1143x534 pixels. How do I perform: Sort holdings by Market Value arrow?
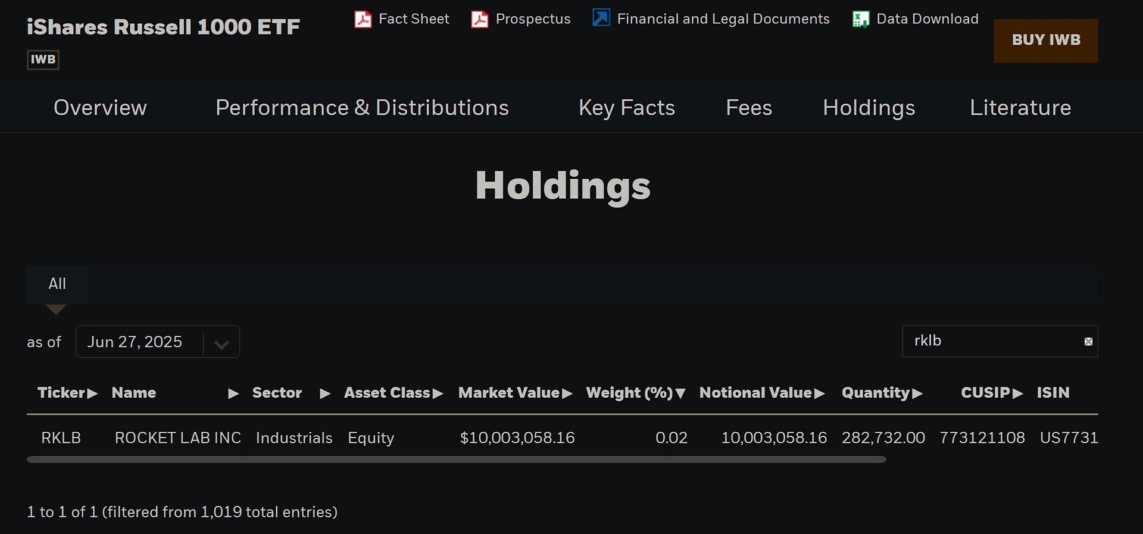point(567,394)
